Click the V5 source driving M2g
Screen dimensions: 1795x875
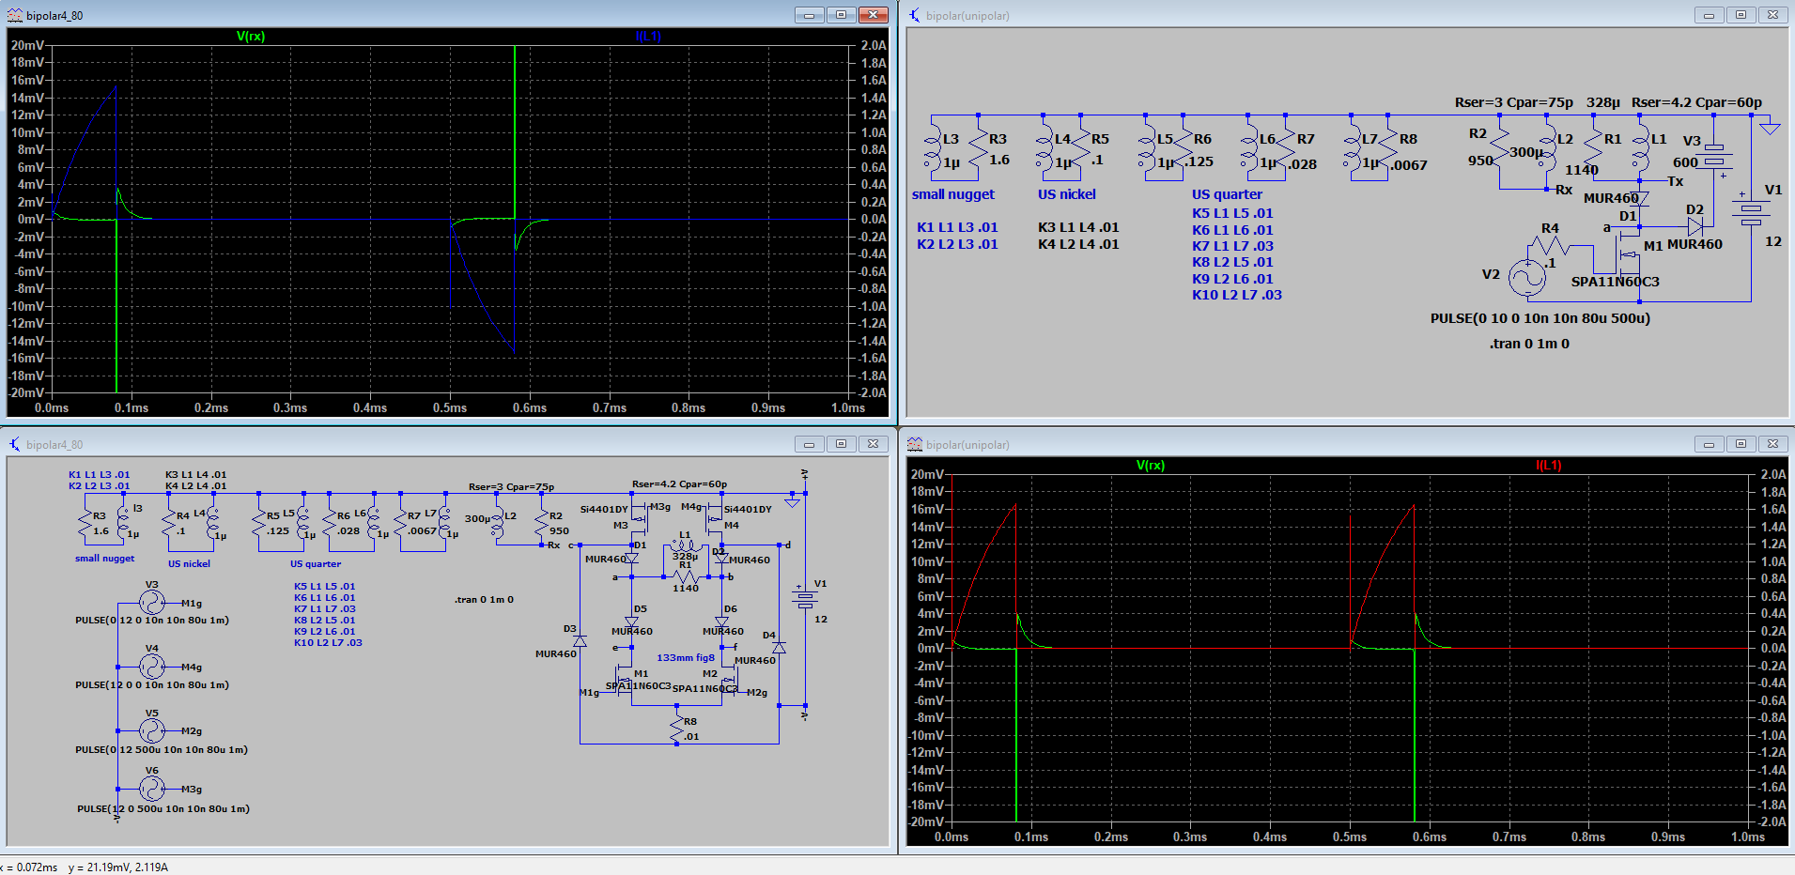point(152,730)
